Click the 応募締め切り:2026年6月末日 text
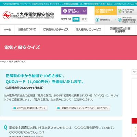Screen dimensions: 137x137 tap(24, 88)
